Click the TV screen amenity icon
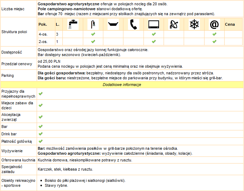The image size is (244, 191). tap(154, 24)
